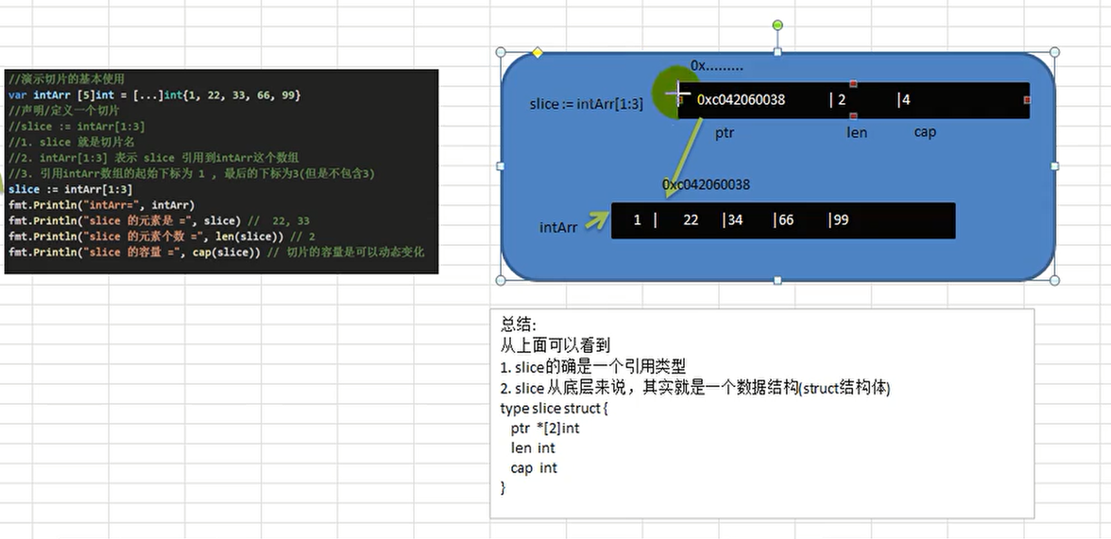Click the pointer address 0xc042060038 inside the slice box
The width and height of the screenshot is (1111, 539).
pyautogui.click(x=740, y=100)
